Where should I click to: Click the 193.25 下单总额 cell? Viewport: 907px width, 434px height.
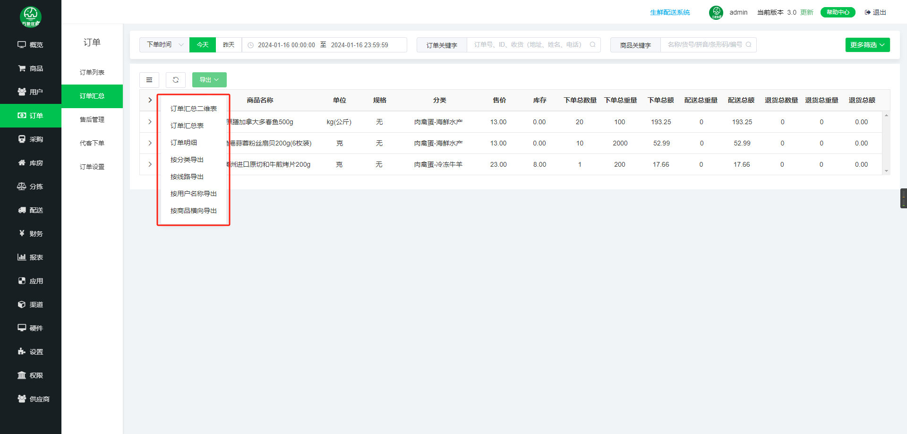[661, 122]
